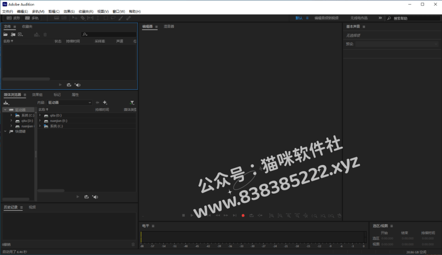442x255 pixels.
Task: Select the Paintbrush Selection tool
Action: 121,18
